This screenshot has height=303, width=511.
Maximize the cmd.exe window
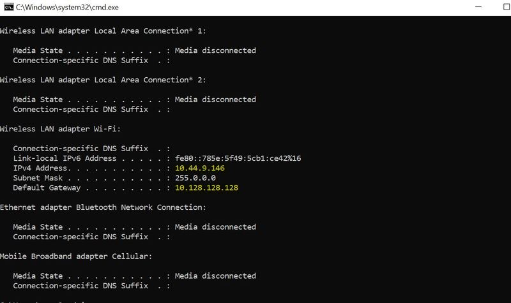click(507, 7)
